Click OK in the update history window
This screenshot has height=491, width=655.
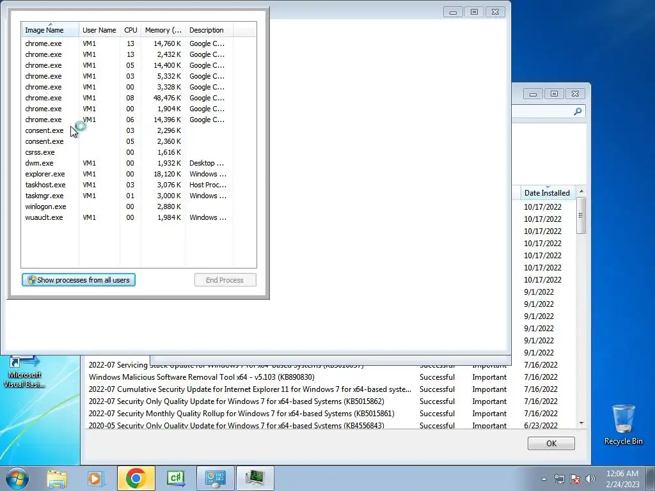tap(551, 444)
